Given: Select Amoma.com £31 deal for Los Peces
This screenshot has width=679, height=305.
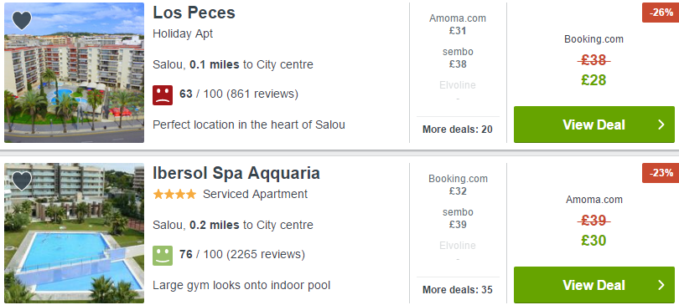Looking at the screenshot, I should 458,24.
